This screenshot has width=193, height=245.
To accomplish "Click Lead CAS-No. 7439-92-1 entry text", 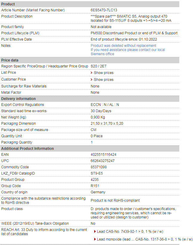I will [130, 232].
